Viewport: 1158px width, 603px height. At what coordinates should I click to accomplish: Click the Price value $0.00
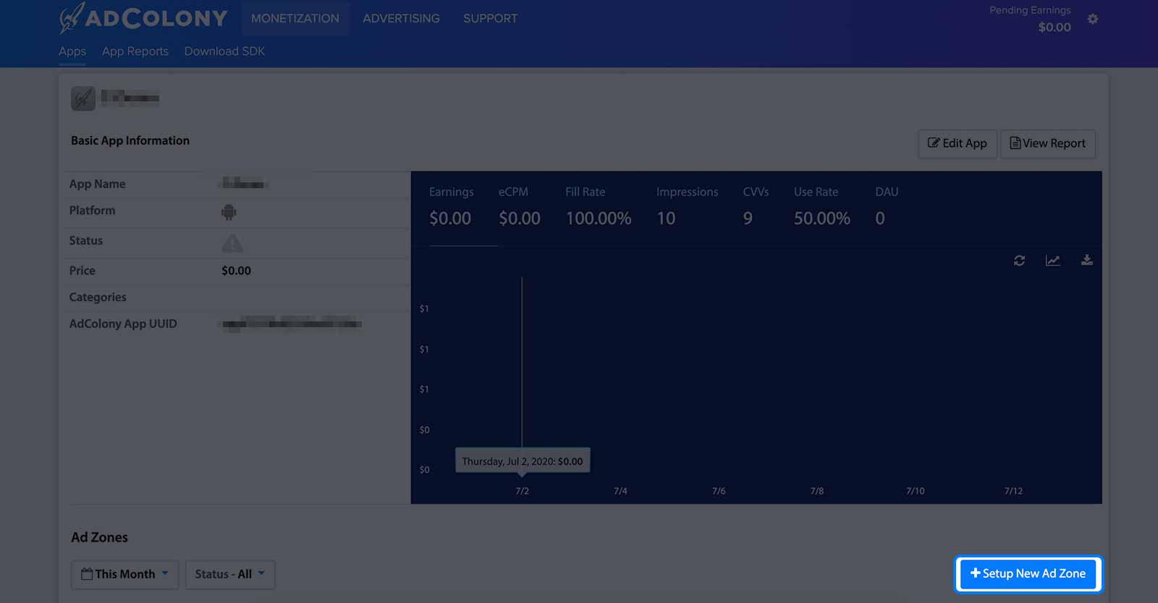236,271
